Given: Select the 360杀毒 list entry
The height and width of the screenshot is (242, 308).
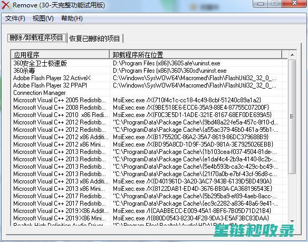Looking at the screenshot, I should tap(149, 71).
